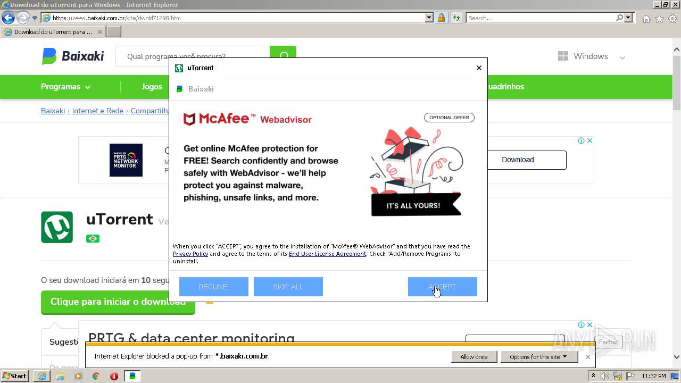Click the SKIP ALL button
Image resolution: width=681 pixels, height=383 pixels.
[288, 287]
